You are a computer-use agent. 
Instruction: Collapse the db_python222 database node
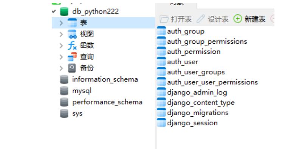click(54, 11)
